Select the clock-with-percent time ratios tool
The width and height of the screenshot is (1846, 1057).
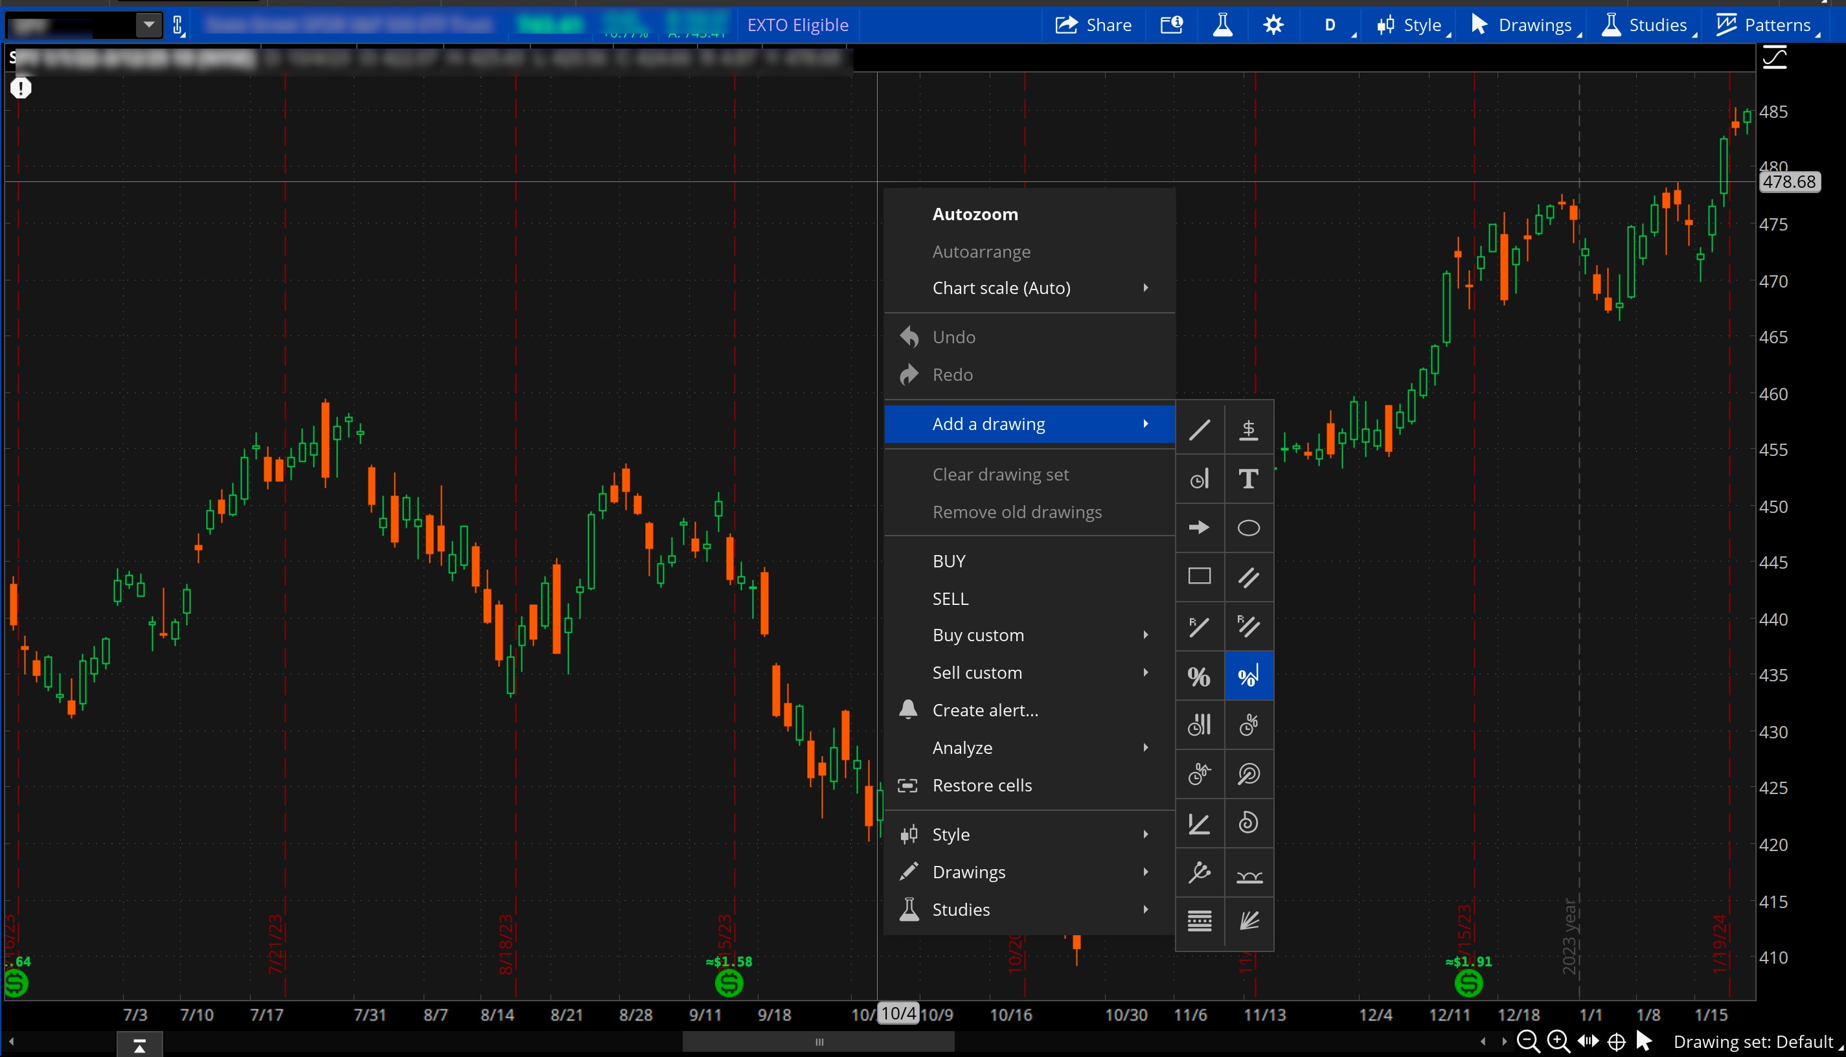[1249, 725]
